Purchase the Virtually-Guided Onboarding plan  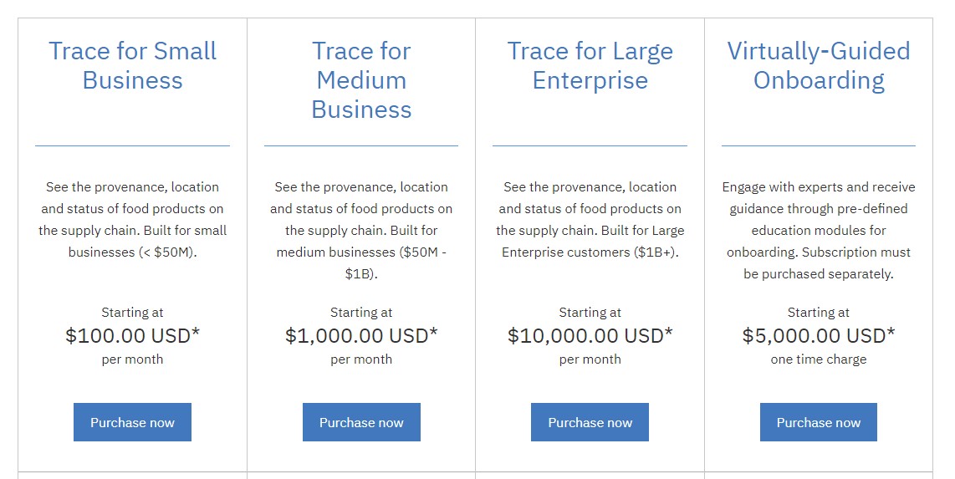(x=818, y=422)
